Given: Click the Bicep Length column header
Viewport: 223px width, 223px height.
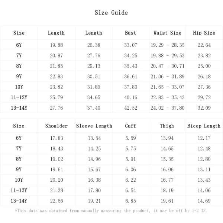Looking at the screenshot, I should click(x=204, y=126).
